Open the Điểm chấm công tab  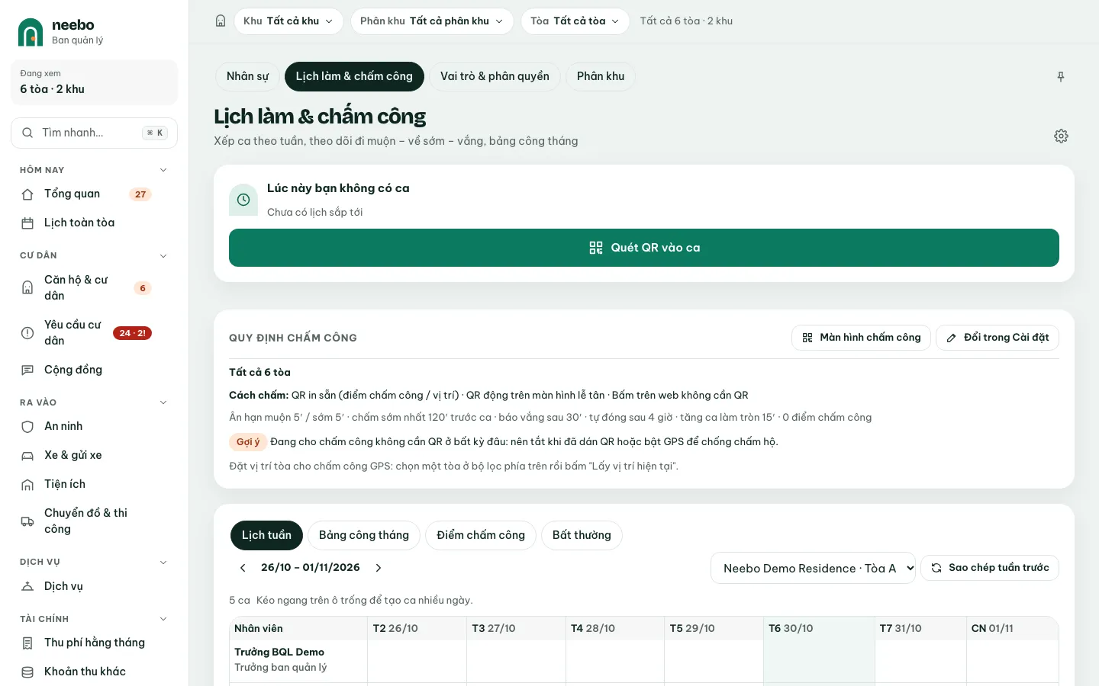coord(481,535)
